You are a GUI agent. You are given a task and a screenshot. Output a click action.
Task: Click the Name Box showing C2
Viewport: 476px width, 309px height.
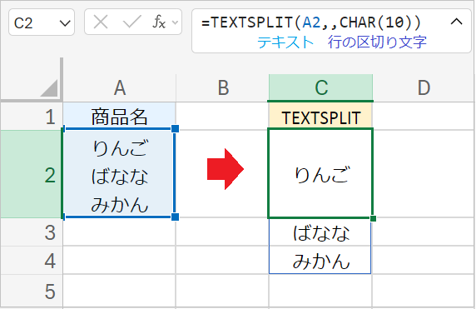pyautogui.click(x=42, y=22)
